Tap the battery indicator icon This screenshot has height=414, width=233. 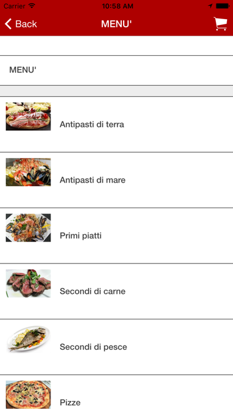(x=222, y=6)
